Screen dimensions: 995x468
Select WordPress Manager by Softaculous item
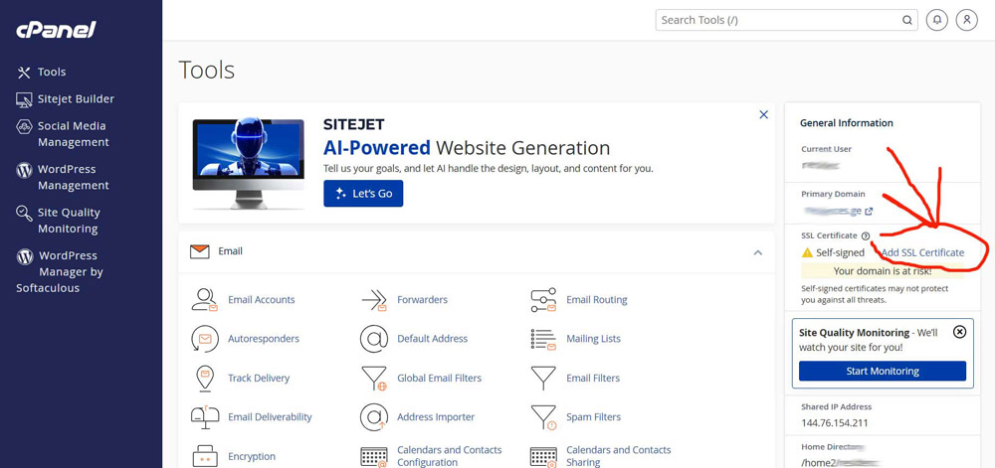[60, 271]
